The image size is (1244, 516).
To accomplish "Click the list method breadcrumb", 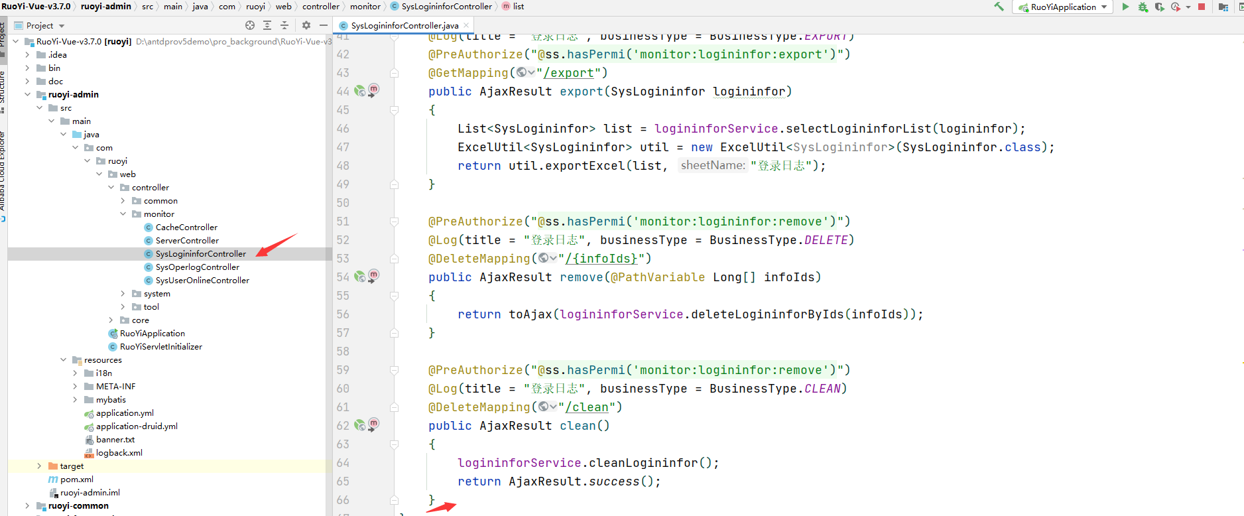I will tap(513, 7).
